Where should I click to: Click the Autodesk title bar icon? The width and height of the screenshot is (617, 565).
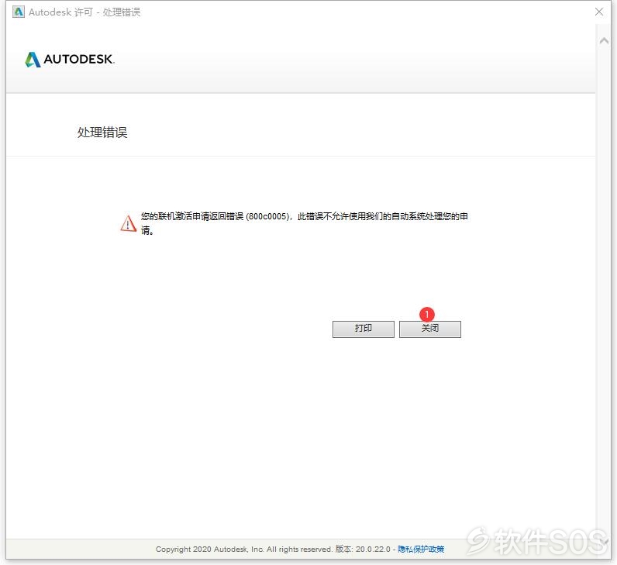click(x=19, y=12)
